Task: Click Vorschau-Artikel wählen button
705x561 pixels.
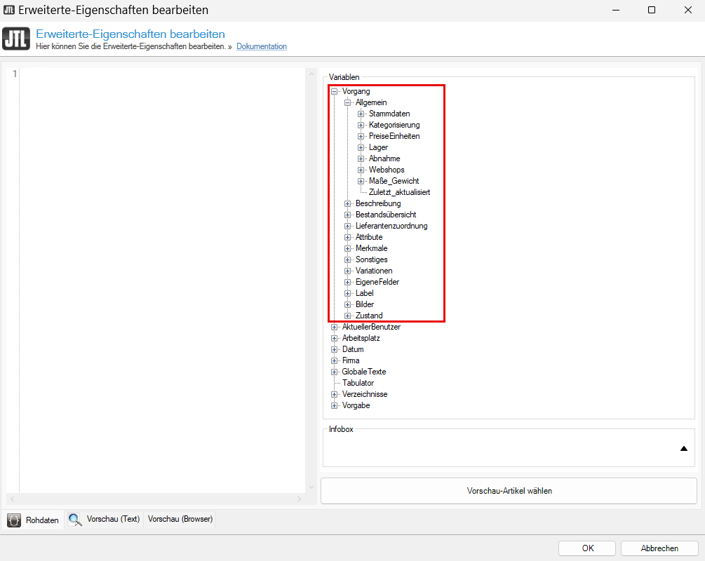Action: 509,491
